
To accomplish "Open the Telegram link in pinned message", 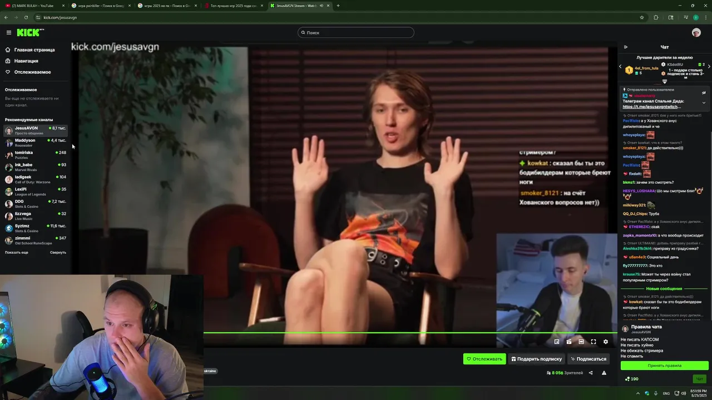I will coord(650,107).
